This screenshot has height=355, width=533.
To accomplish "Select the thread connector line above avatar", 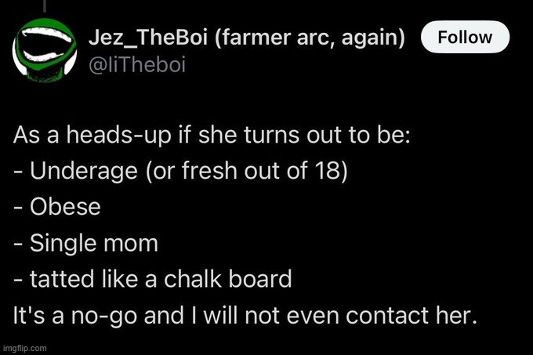I will [45, 5].
